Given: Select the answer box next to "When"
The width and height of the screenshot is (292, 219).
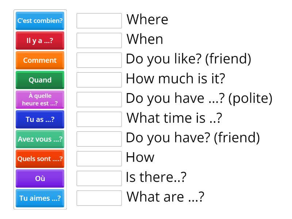Looking at the screenshot, I should 99,41.
